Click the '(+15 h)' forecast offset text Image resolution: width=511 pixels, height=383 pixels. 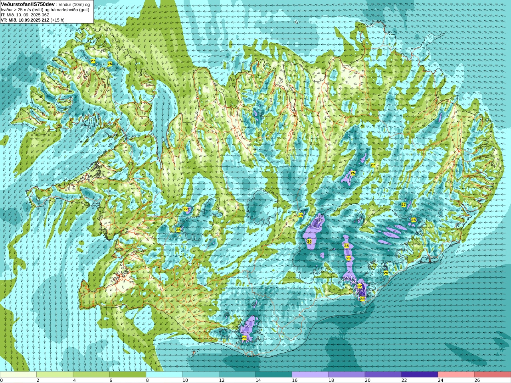[x=57, y=20]
